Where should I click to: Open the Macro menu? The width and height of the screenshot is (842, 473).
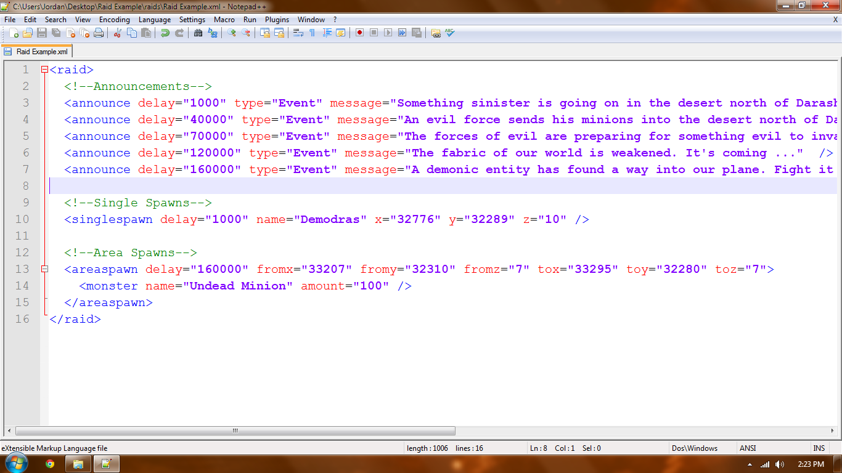[224, 20]
